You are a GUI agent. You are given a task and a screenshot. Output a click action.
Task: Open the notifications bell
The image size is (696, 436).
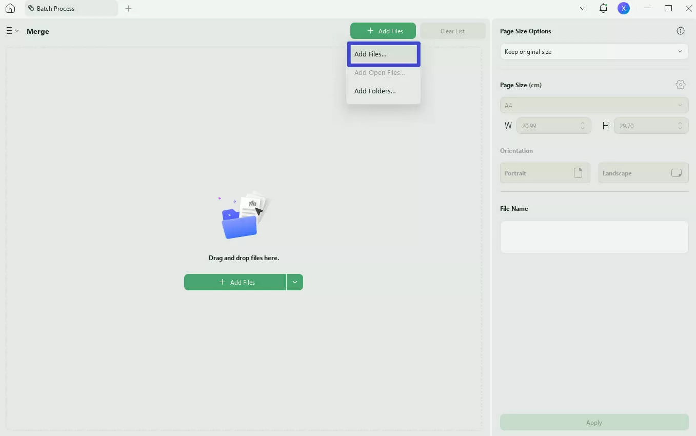click(x=603, y=8)
